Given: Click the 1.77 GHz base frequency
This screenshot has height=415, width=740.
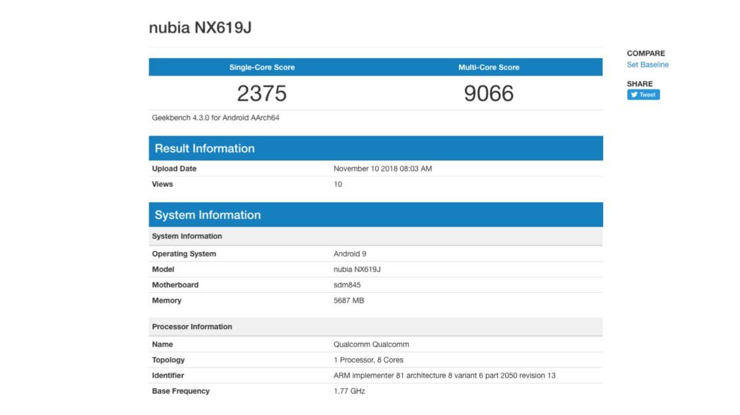Looking at the screenshot, I should [x=349, y=391].
